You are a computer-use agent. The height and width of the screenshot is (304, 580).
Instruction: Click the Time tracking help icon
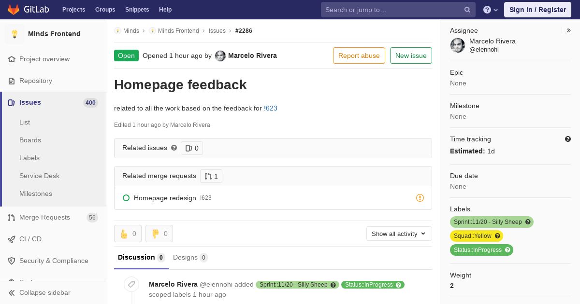coord(568,139)
